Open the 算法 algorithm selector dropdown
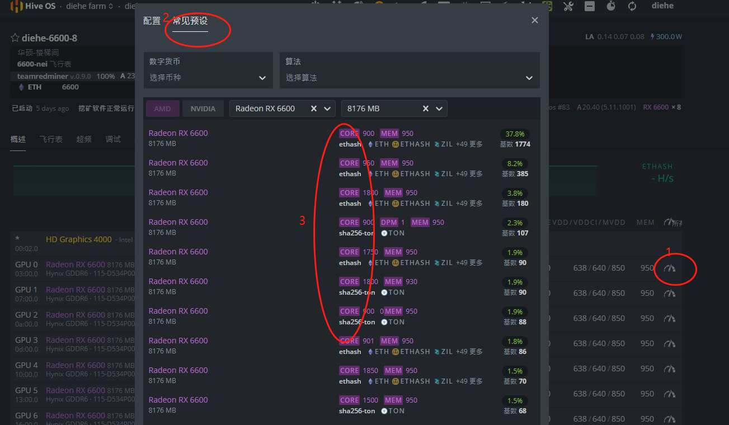This screenshot has width=729, height=425. pyautogui.click(x=410, y=70)
